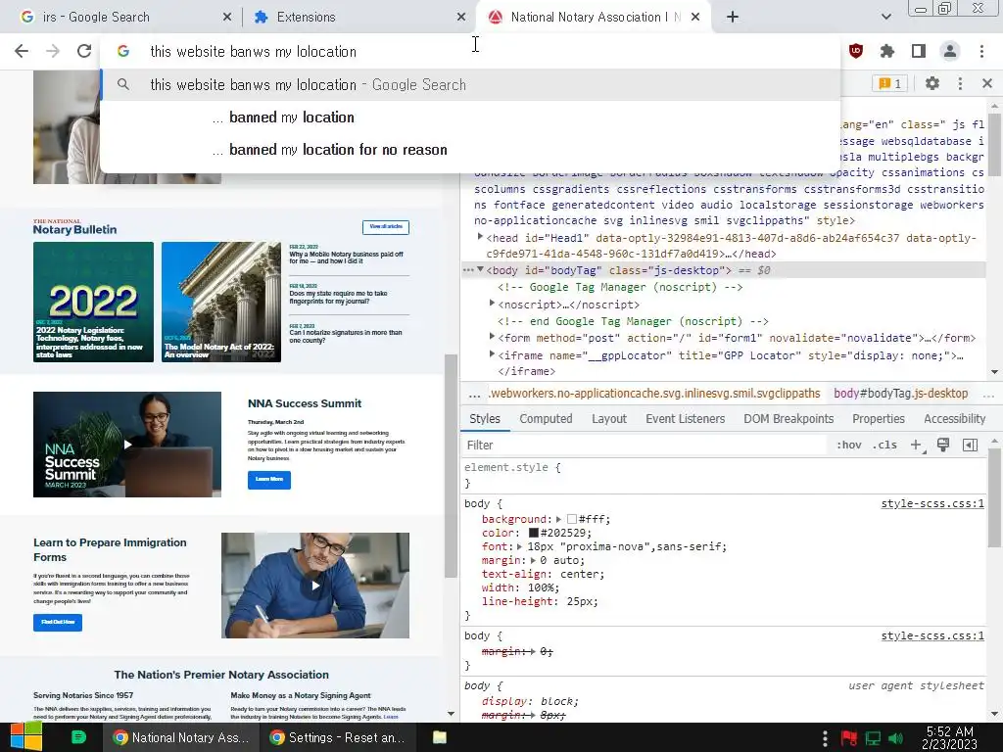Switch to the Styles tab
The width and height of the screenshot is (1003, 752).
tap(484, 419)
